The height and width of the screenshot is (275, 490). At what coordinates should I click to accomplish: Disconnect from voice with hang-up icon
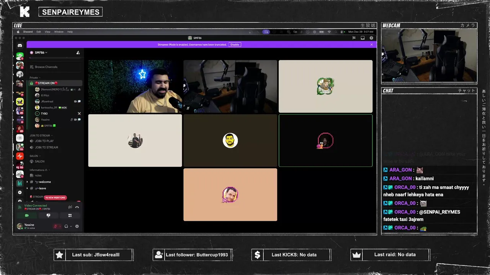(x=77, y=207)
